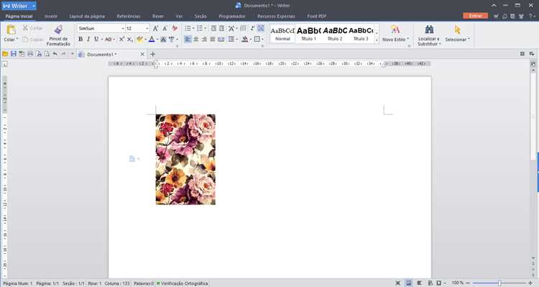
Task: Click the open folder icon in quick toolbar
Action: coord(5,54)
